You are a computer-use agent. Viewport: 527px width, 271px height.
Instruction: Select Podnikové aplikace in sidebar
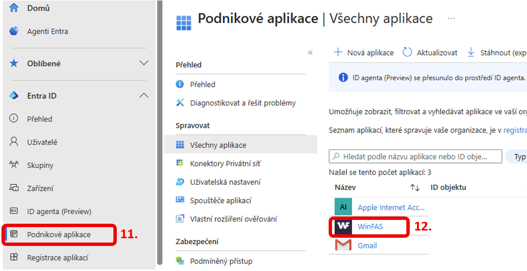[58, 235]
